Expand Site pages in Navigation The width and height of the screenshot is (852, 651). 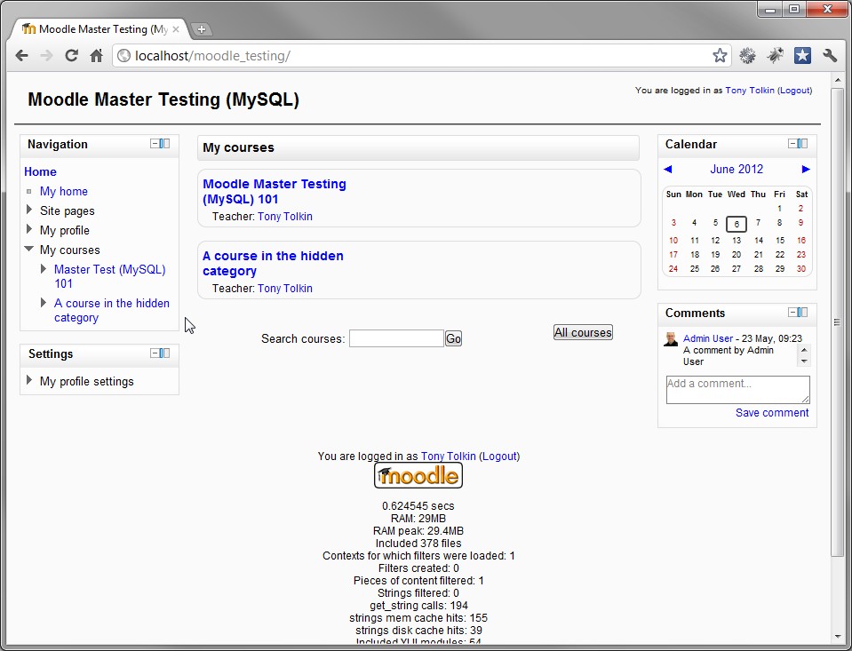[29, 210]
